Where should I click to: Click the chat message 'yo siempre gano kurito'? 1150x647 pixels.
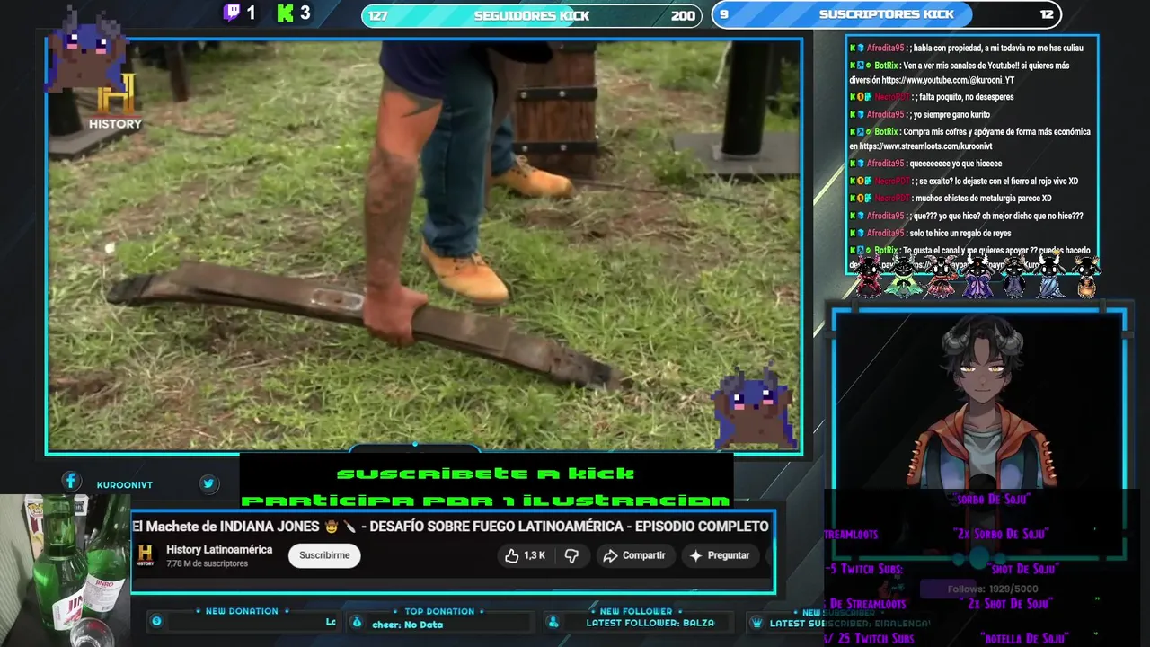coord(951,114)
